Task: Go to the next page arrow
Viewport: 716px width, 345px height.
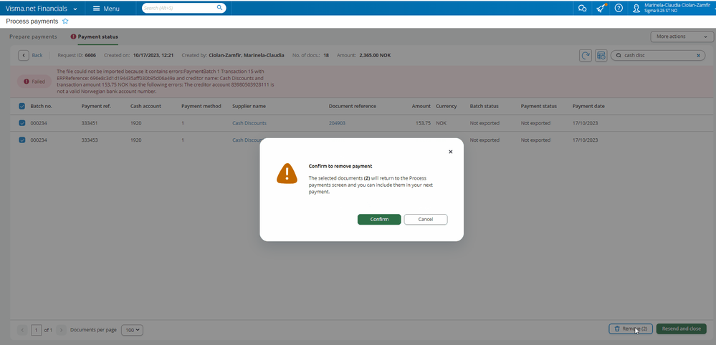Action: [x=61, y=329]
